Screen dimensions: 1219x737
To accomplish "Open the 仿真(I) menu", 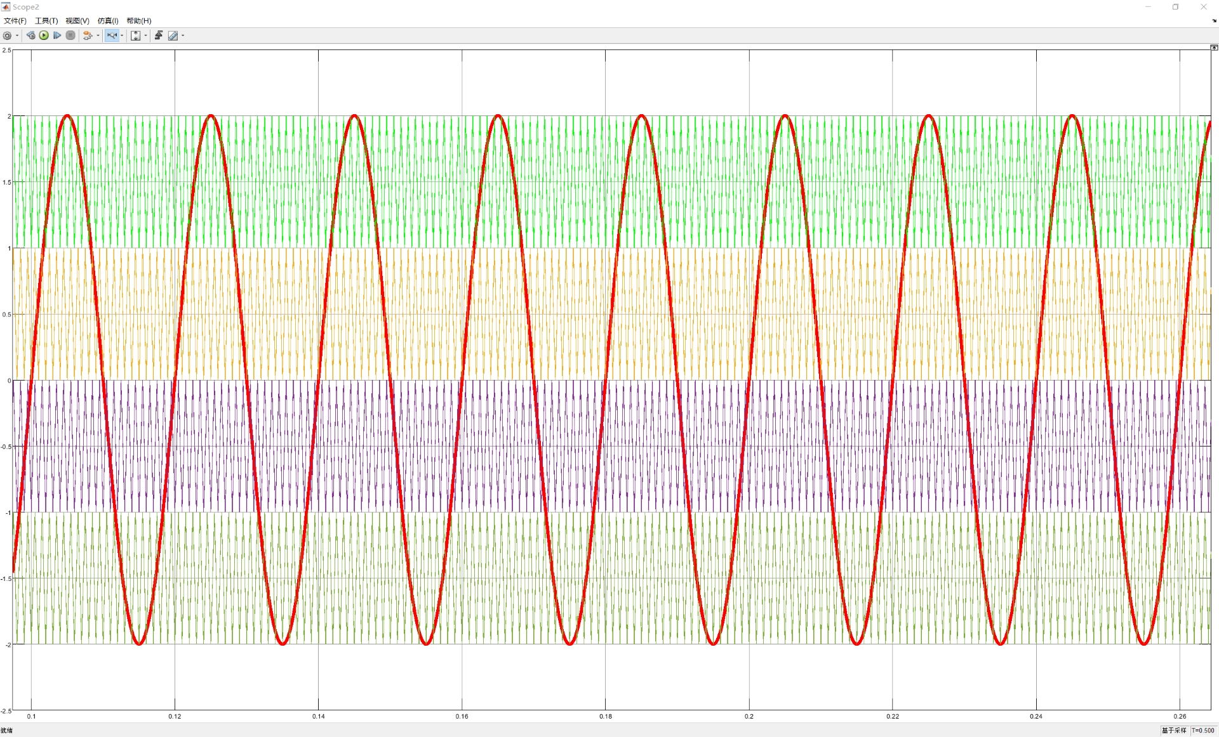I will [108, 21].
